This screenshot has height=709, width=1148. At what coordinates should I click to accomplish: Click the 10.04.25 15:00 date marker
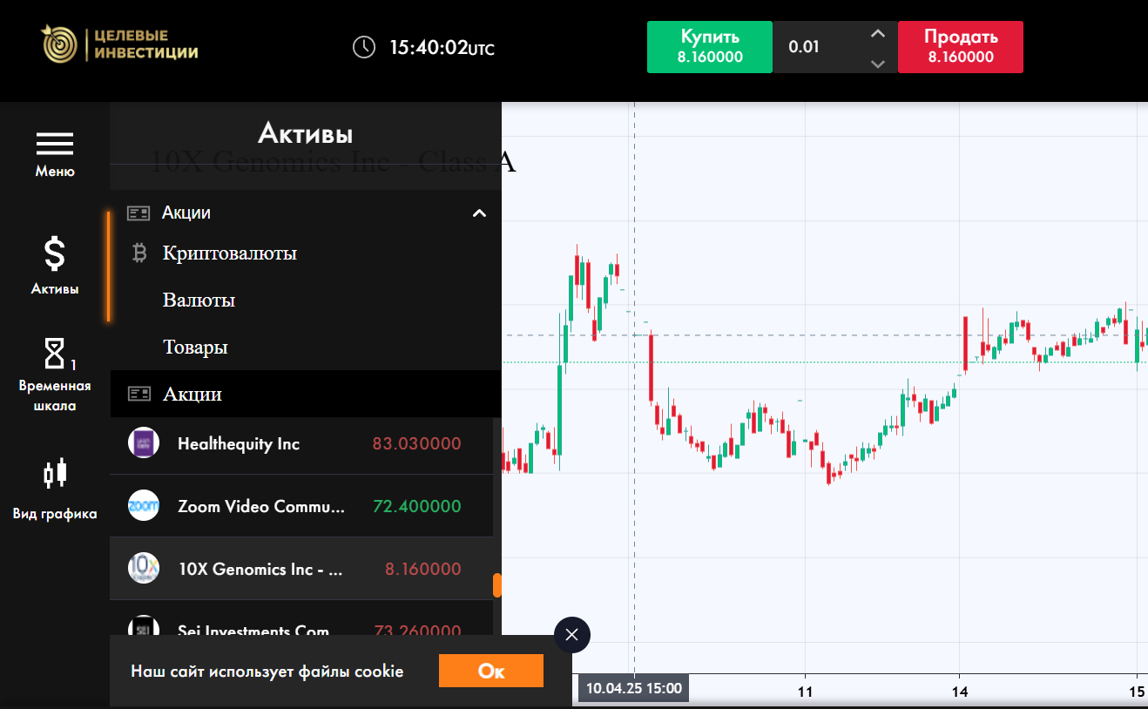[x=634, y=688]
